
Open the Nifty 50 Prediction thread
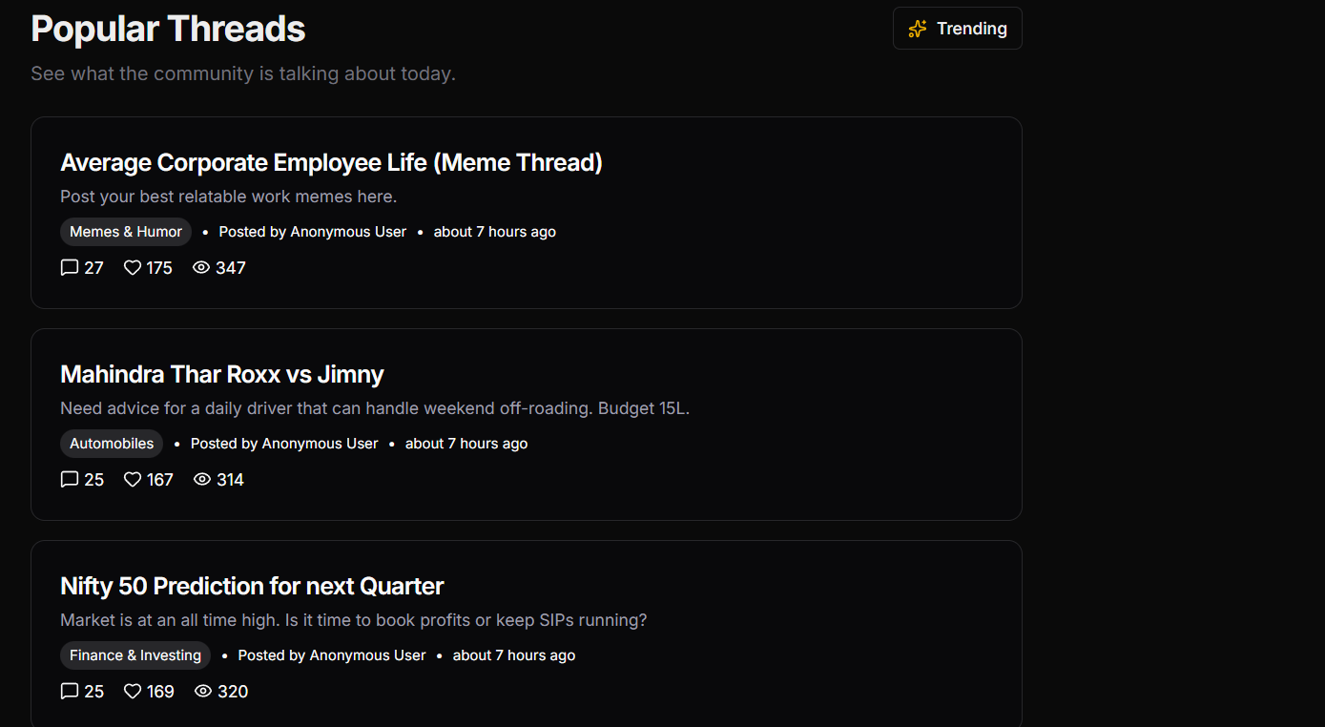pyautogui.click(x=252, y=587)
